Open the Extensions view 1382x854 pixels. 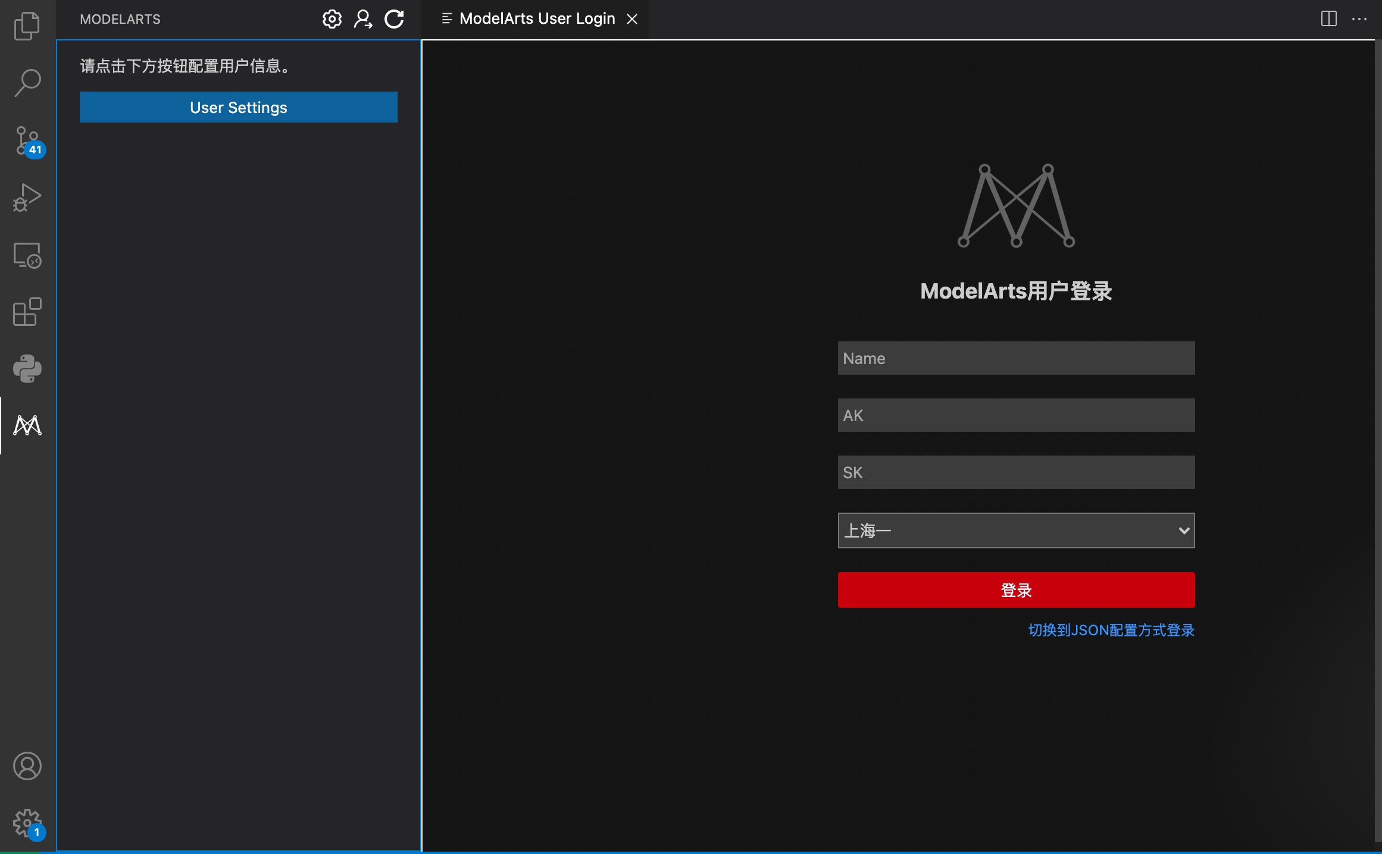(x=27, y=312)
